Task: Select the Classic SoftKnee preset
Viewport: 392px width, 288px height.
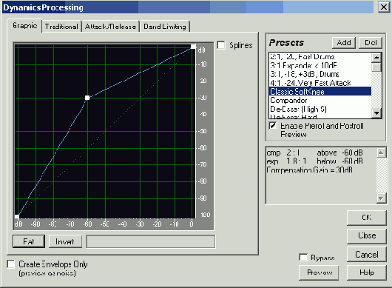Action: point(320,92)
